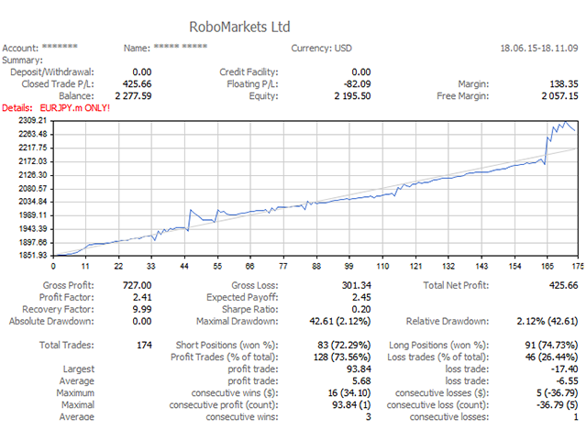The image size is (587, 440).
Task: Click Loss trades value 46 (26.44%)
Action: click(551, 357)
